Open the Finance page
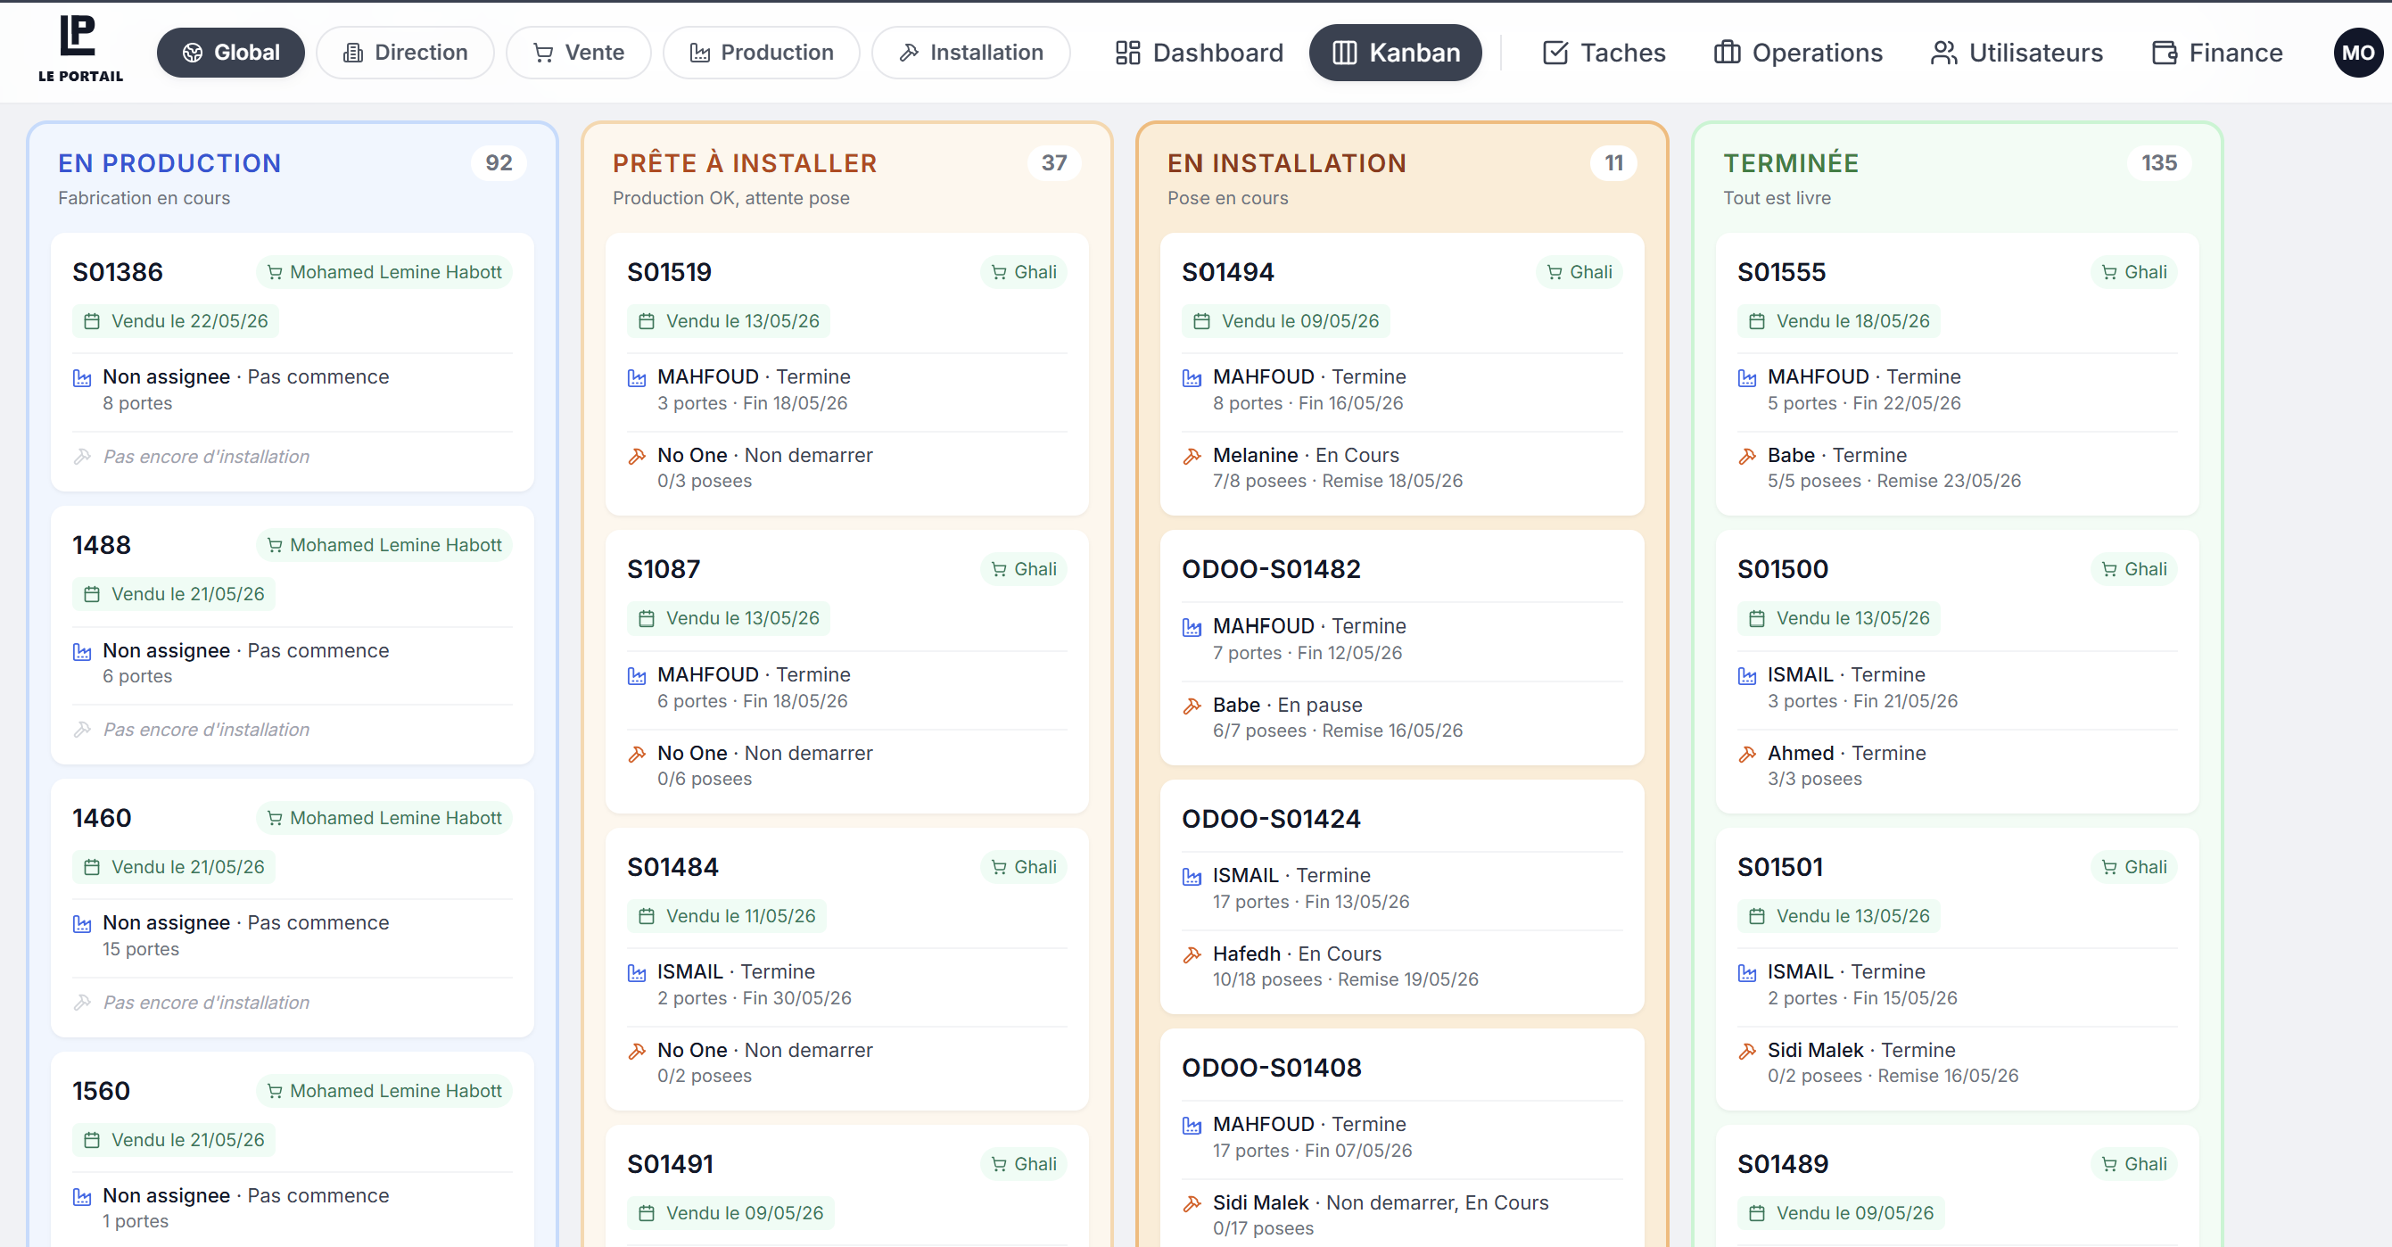This screenshot has height=1247, width=2392. [x=2216, y=53]
